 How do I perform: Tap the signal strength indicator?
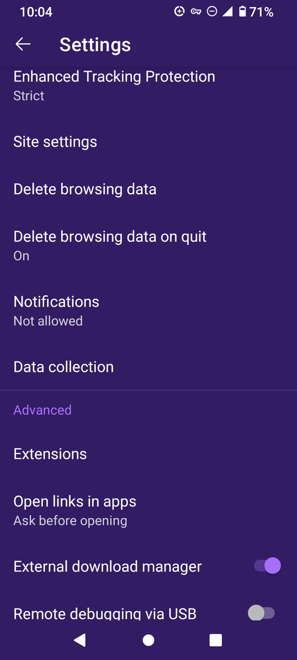(x=228, y=12)
